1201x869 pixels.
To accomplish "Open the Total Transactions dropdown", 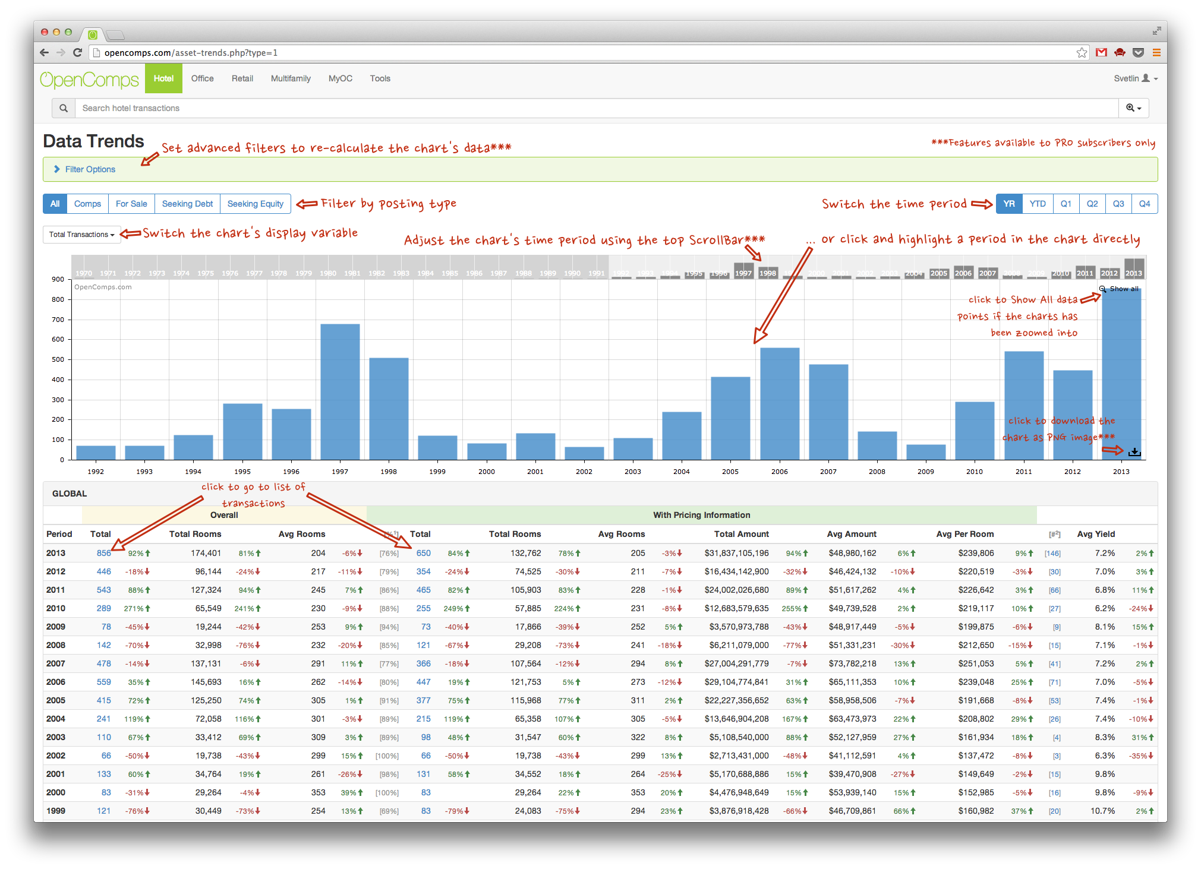I will click(x=81, y=234).
